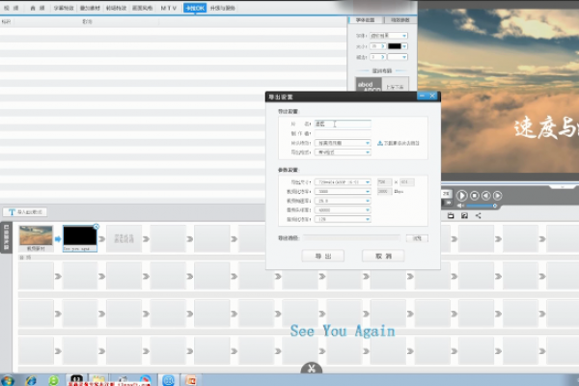Click the export path field
Viewport: 579px width, 386px height.
click(x=352, y=238)
